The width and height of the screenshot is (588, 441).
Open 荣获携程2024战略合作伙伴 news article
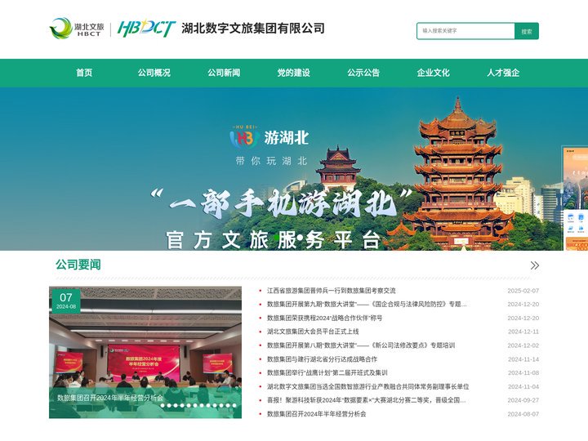click(324, 318)
